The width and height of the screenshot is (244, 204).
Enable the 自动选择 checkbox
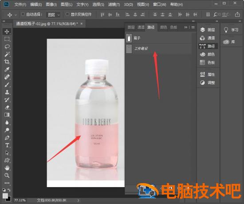(23, 14)
